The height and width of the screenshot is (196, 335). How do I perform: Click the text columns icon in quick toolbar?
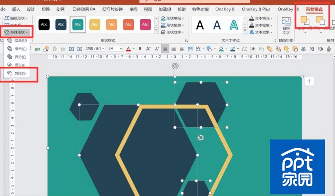[x=190, y=49]
